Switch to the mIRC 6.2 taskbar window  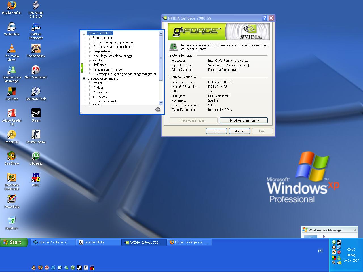[x=53, y=242]
